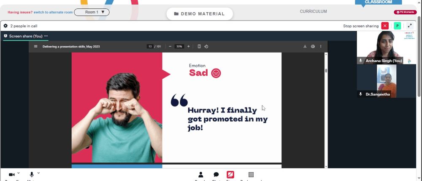Open the call settings gear icon
Image resolution: width=422 pixels, height=181 pixels.
(5, 26)
